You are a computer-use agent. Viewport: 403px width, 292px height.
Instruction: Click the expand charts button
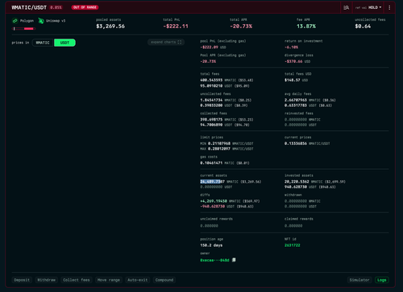166,42
